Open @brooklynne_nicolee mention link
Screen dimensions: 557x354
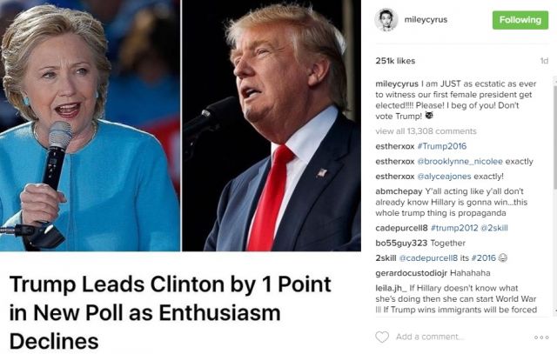[x=460, y=162]
